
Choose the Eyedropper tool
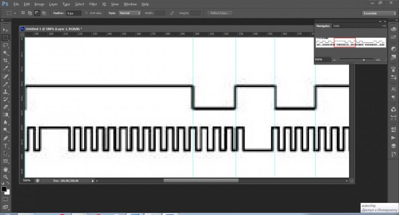[6, 68]
